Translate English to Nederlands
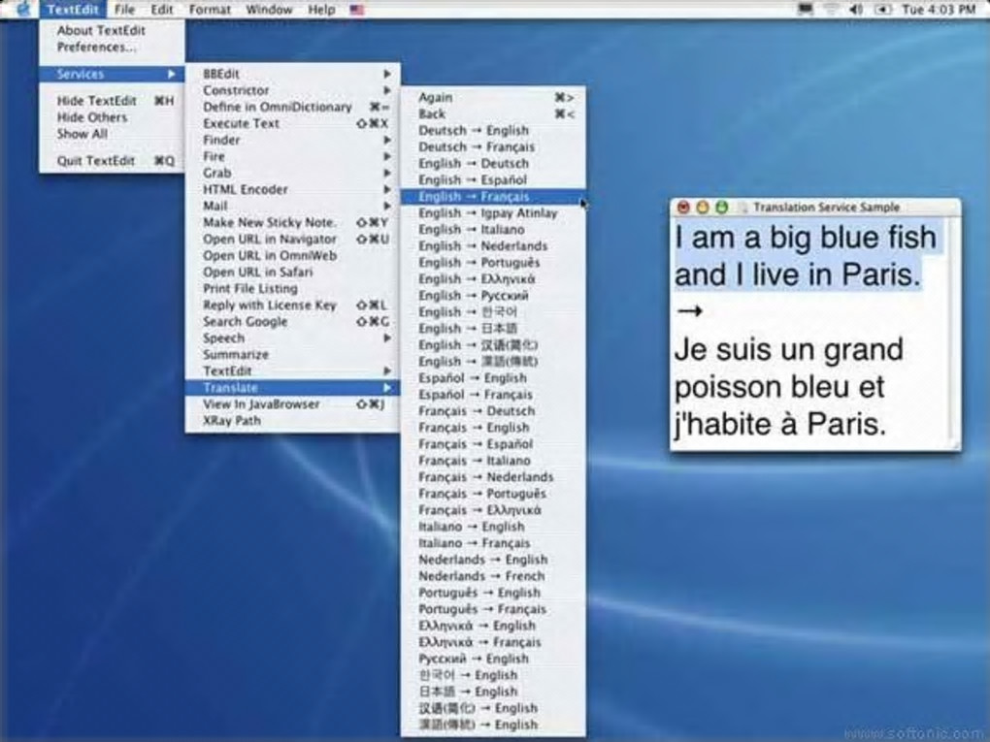Image resolution: width=990 pixels, height=742 pixels. click(x=493, y=246)
